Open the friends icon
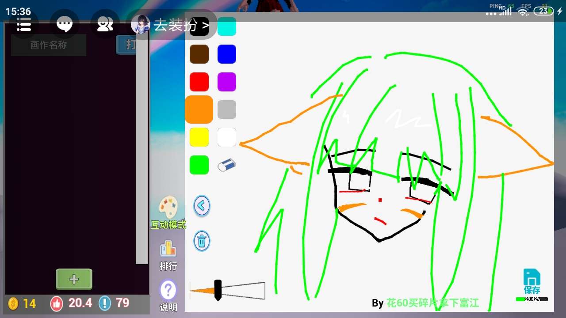This screenshot has height=318, width=566. click(x=105, y=25)
